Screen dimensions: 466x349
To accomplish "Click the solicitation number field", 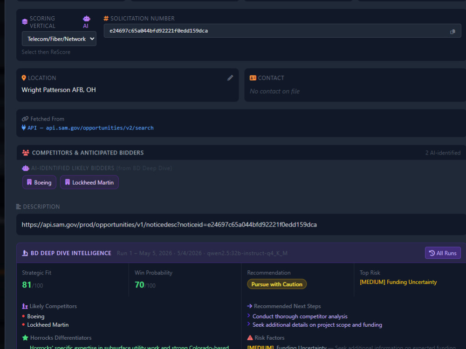I will click(x=282, y=31).
